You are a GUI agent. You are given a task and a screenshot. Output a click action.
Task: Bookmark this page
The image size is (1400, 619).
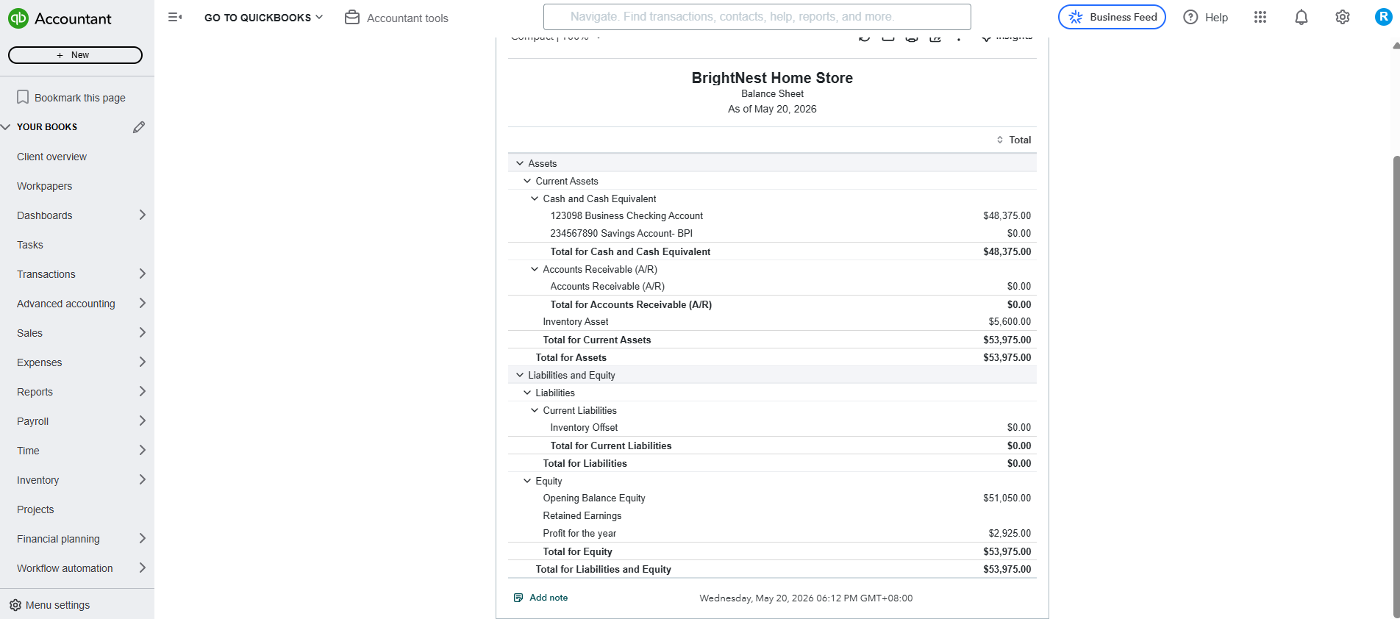pyautogui.click(x=71, y=98)
